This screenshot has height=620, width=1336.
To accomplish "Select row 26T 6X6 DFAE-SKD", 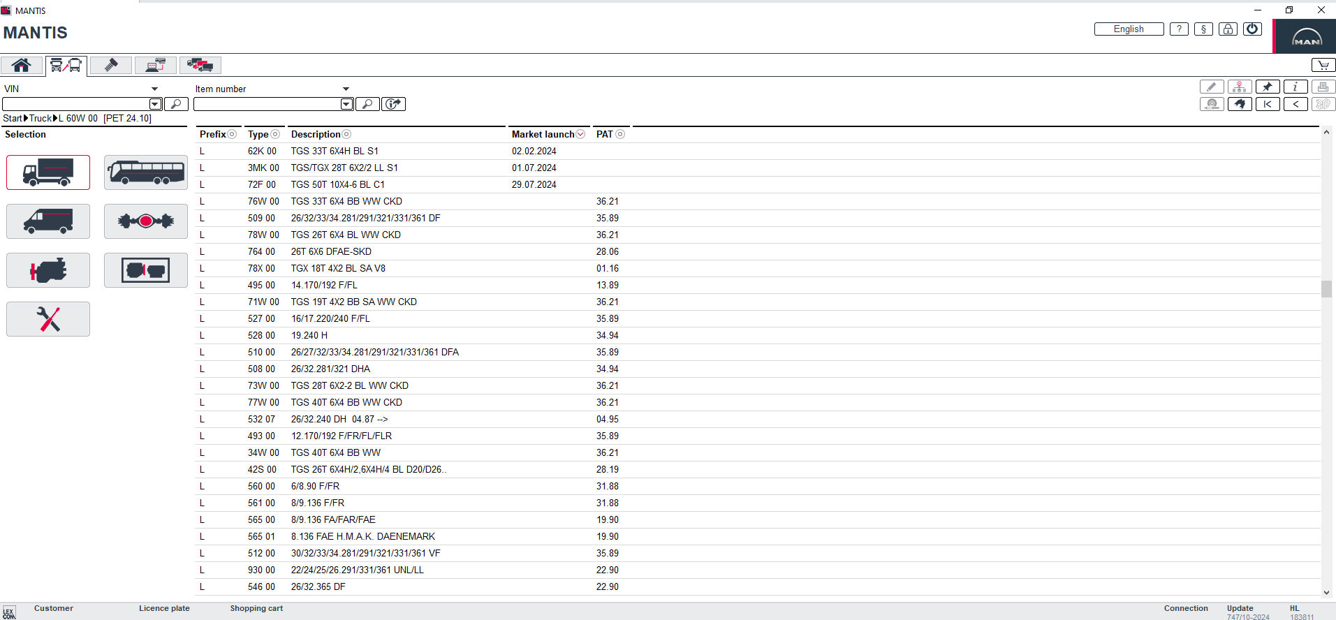I will click(758, 251).
